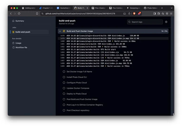Collapse the Build and Push Docker image step
This screenshot has width=182, height=126.
(60, 31)
